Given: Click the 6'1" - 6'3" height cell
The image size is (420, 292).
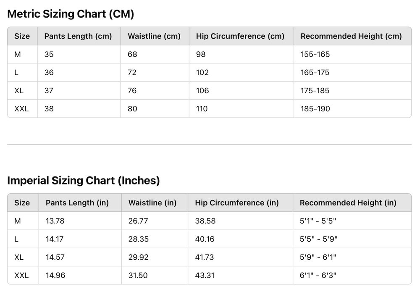Looking at the screenshot, I should [x=318, y=276].
